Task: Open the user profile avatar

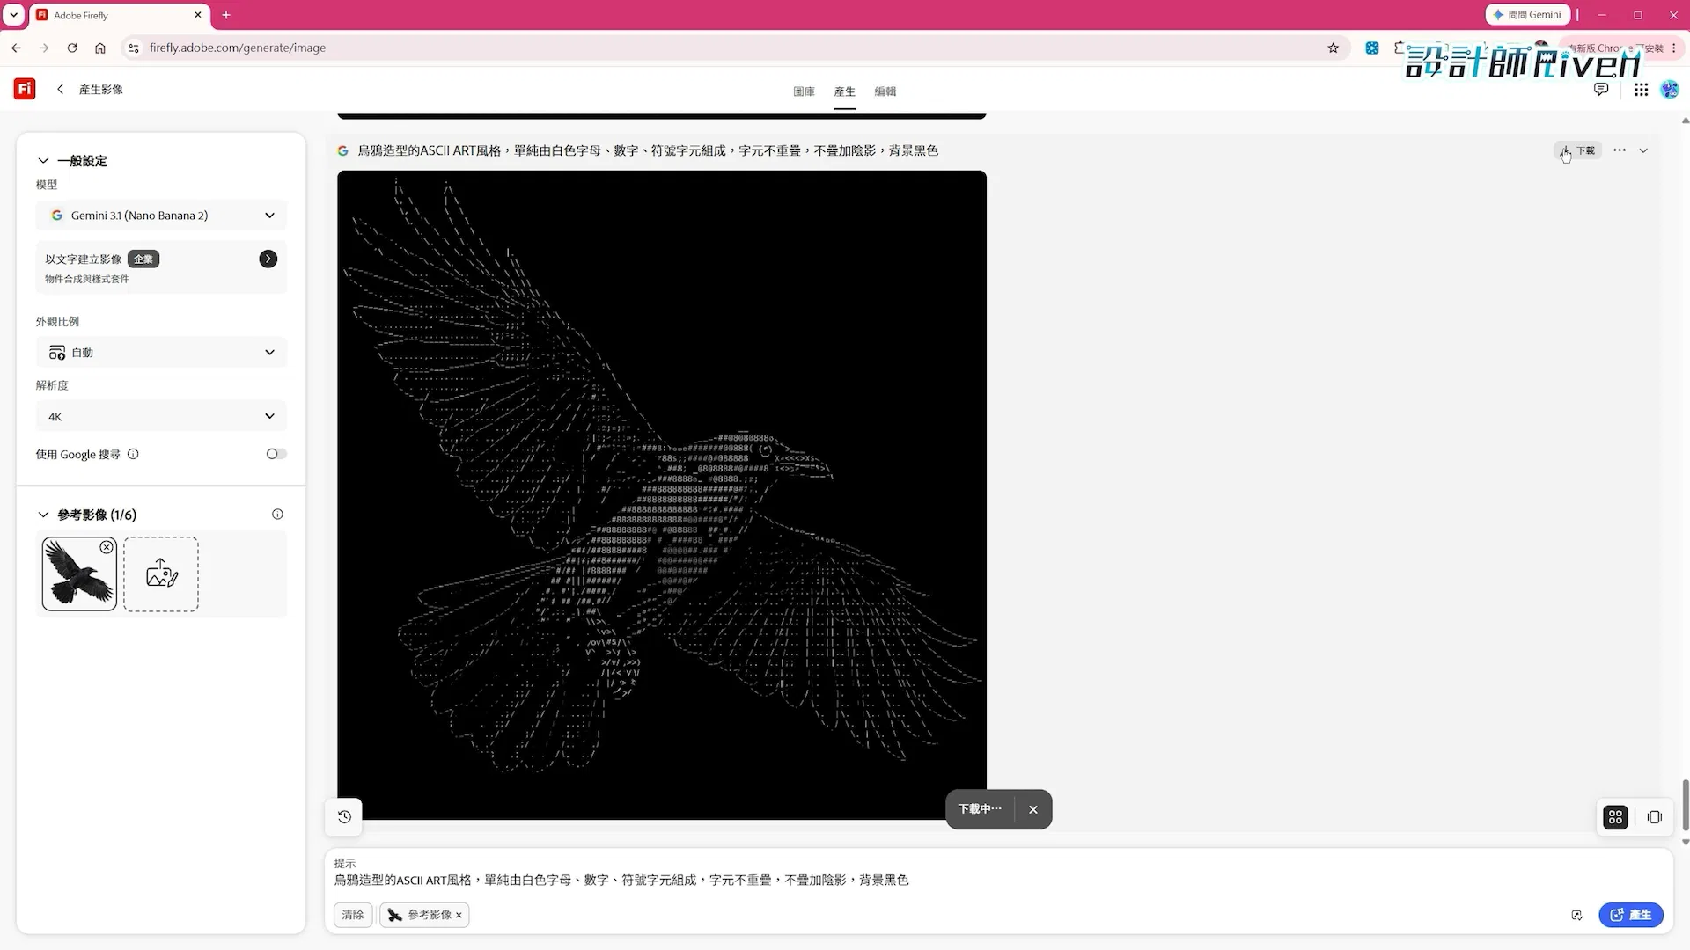Action: (1670, 90)
